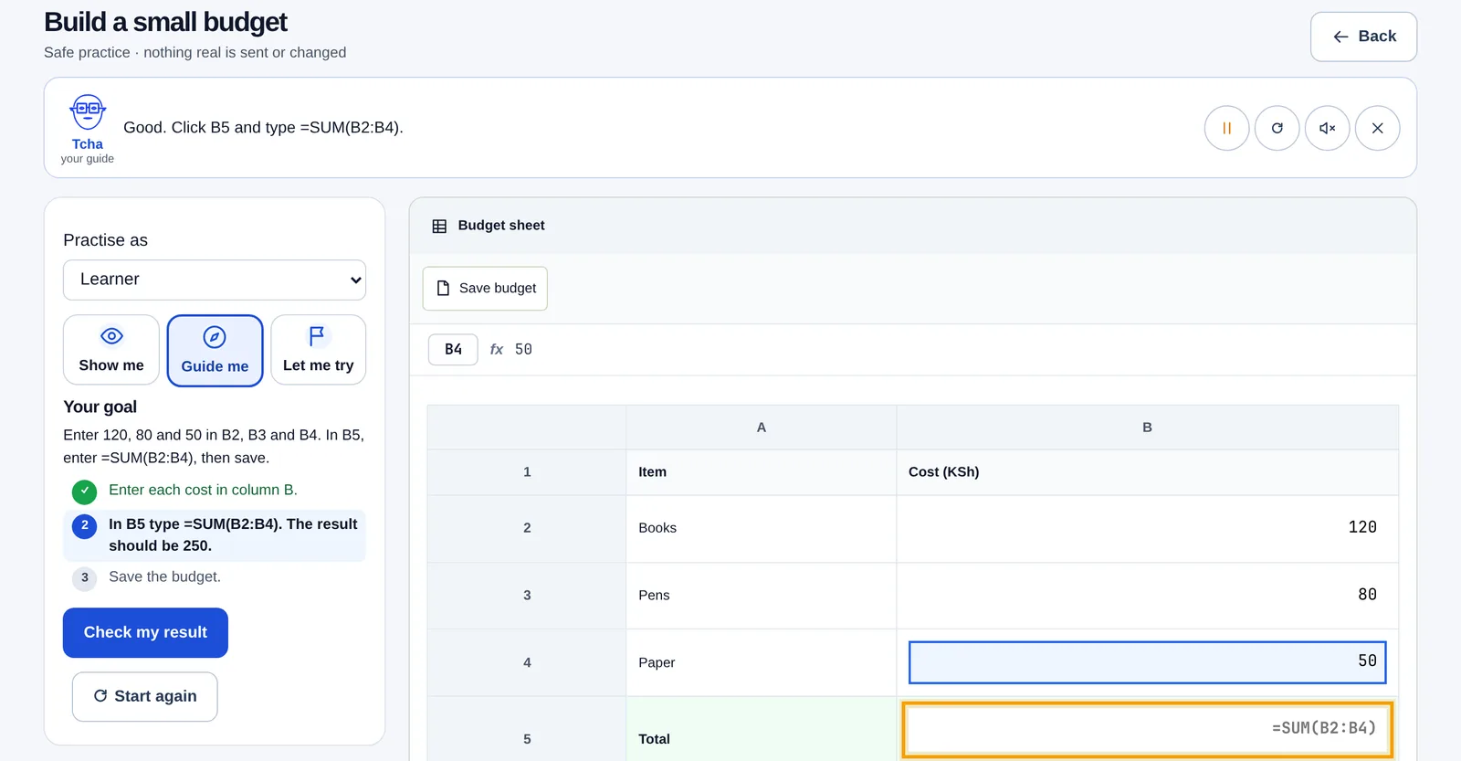Select cell B5 with the SUM formula
Screen dimensions: 1461x761
click(1147, 729)
